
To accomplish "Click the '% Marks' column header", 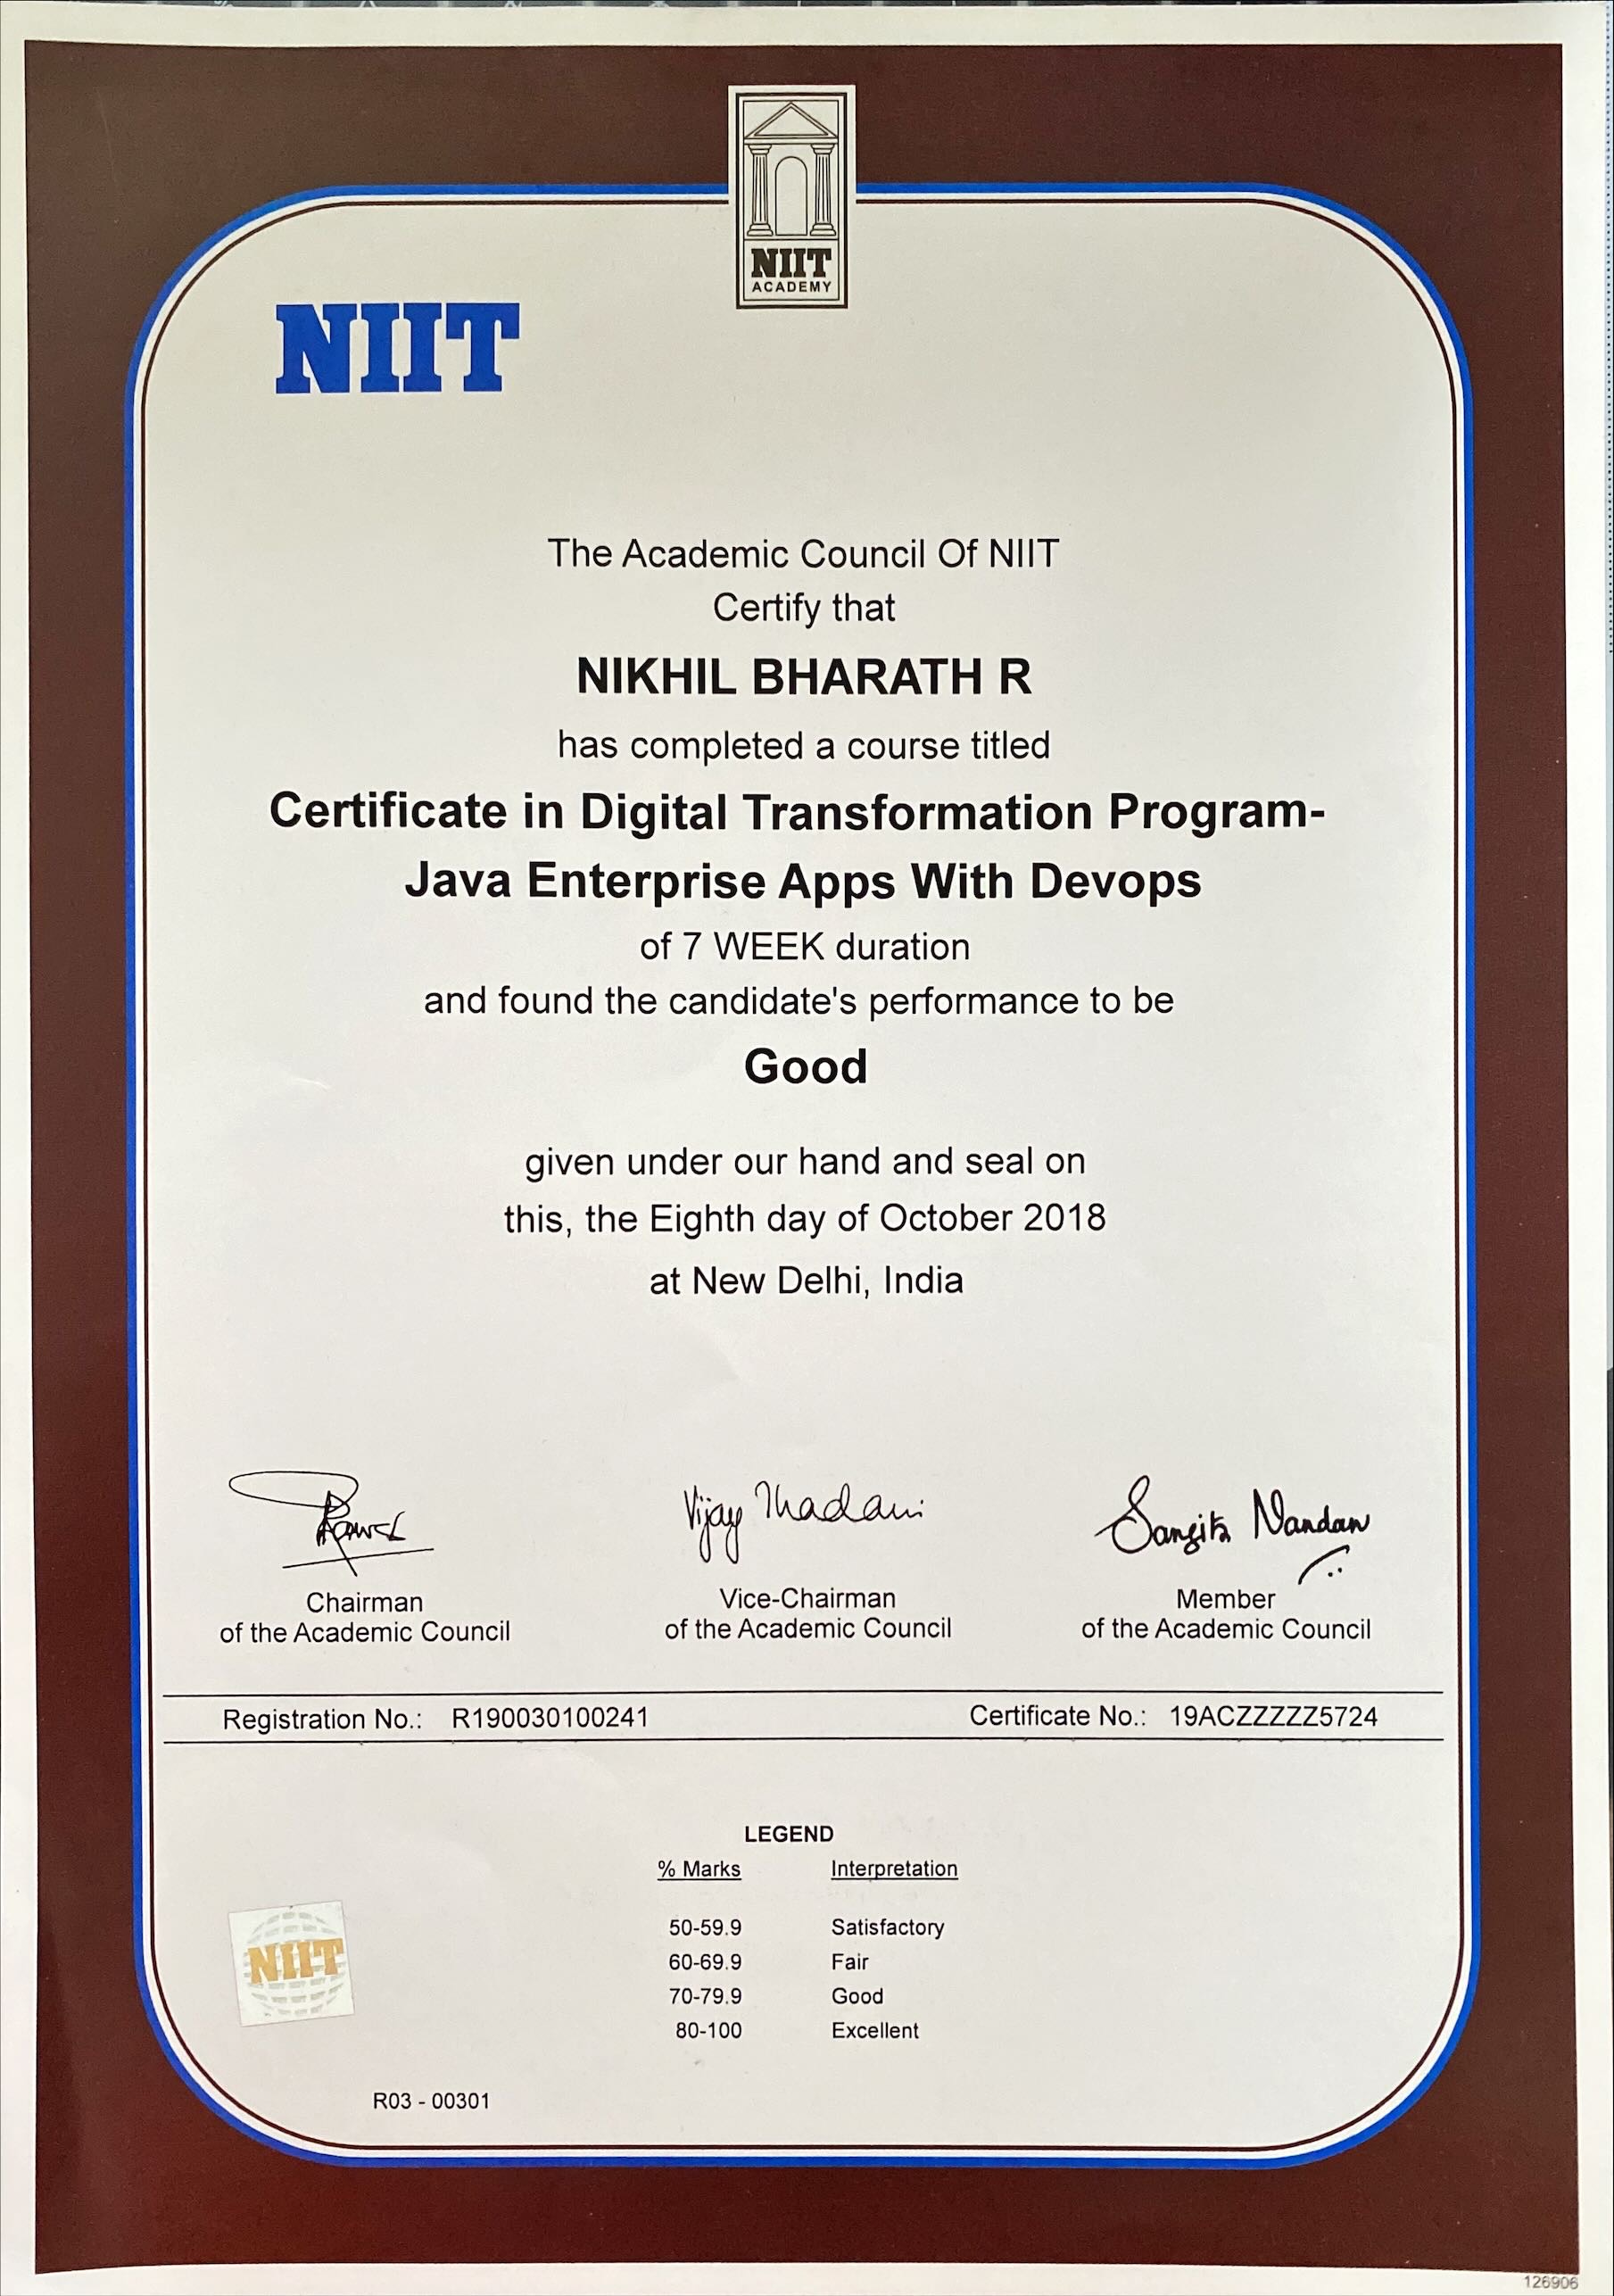I will click(x=699, y=1869).
